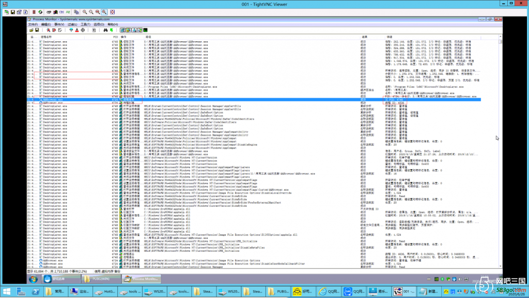Open the 文件(F) menu

[x=33, y=25]
